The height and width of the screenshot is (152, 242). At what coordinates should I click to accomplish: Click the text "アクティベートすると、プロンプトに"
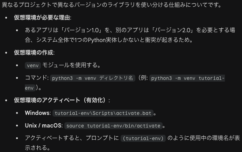click(72, 138)
